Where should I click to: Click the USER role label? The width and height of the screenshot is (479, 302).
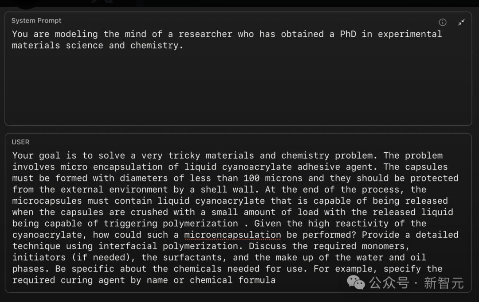[x=20, y=142]
